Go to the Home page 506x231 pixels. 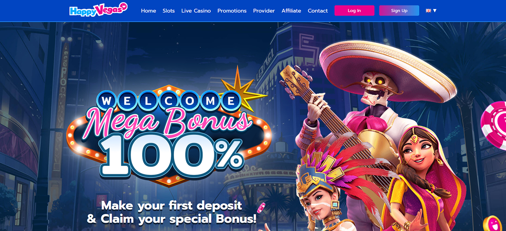148,11
